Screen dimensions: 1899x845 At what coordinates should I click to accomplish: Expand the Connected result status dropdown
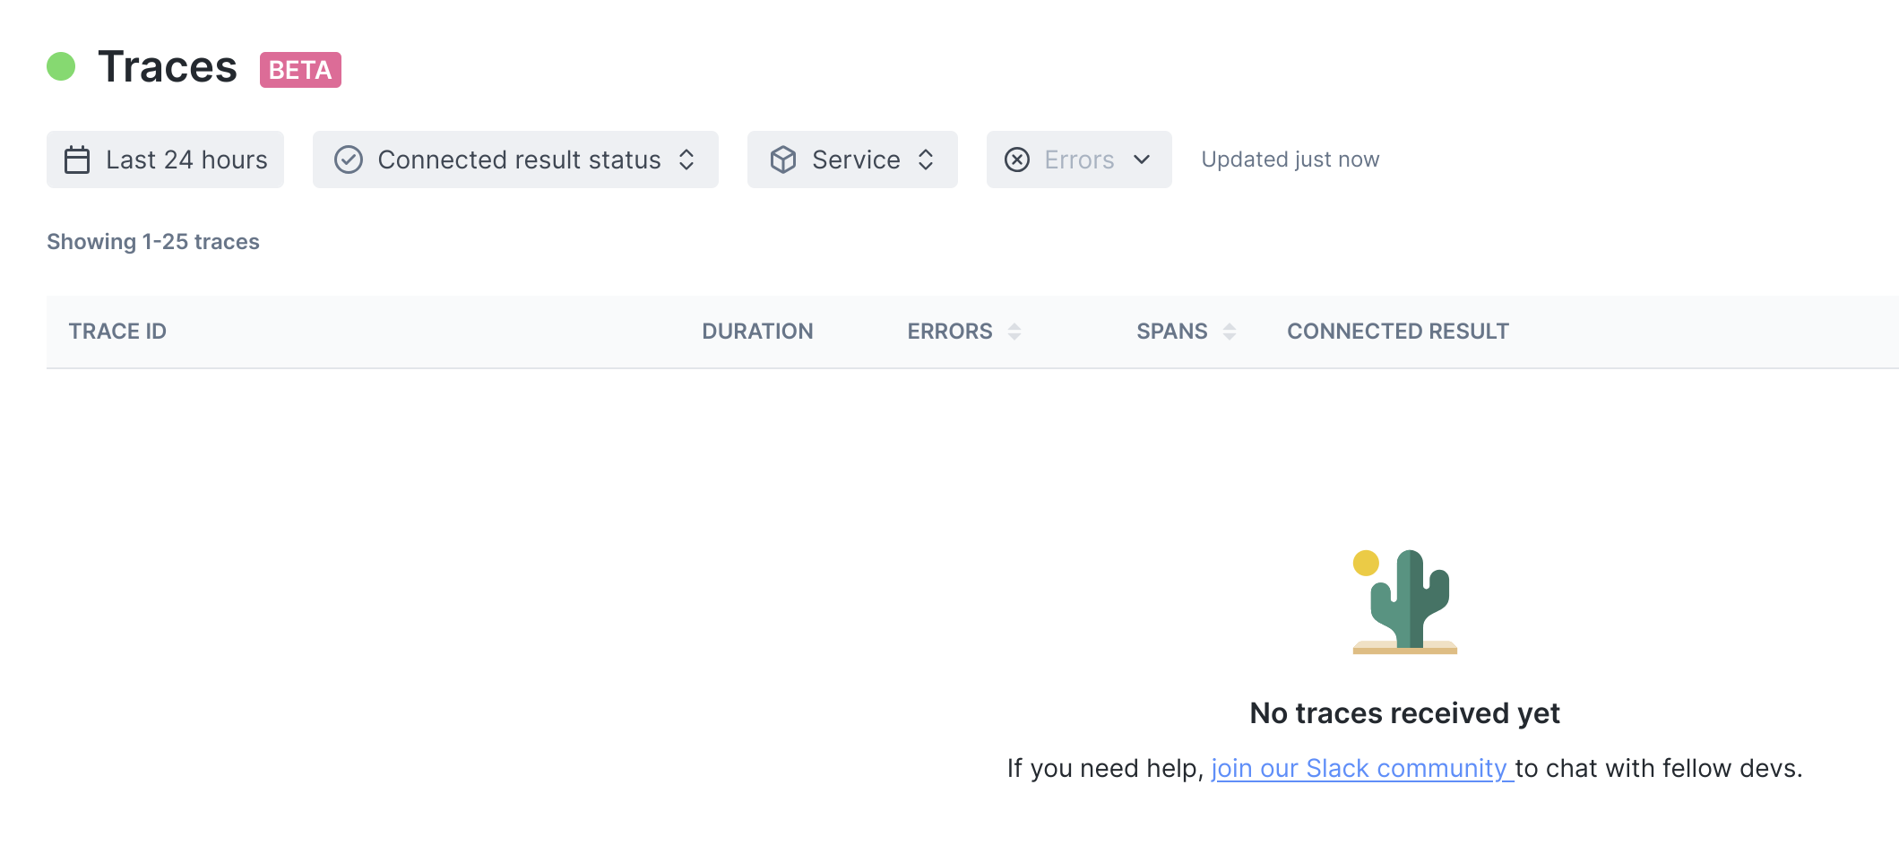tap(515, 160)
